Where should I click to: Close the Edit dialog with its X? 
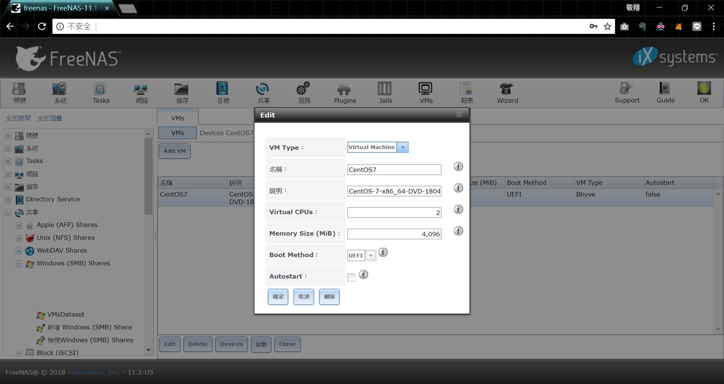(459, 115)
